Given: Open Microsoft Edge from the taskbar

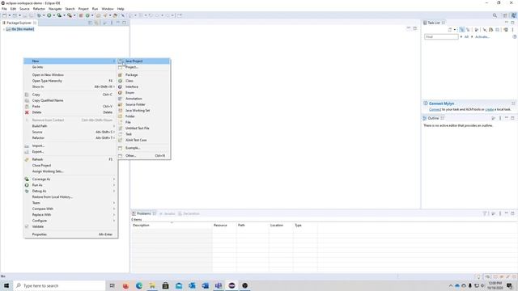Looking at the screenshot, I should [x=138, y=285].
